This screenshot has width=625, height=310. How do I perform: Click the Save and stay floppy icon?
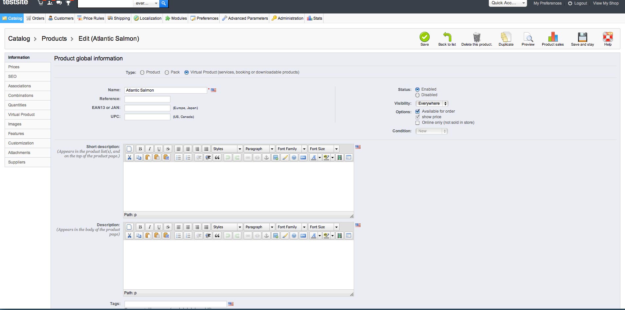582,37
